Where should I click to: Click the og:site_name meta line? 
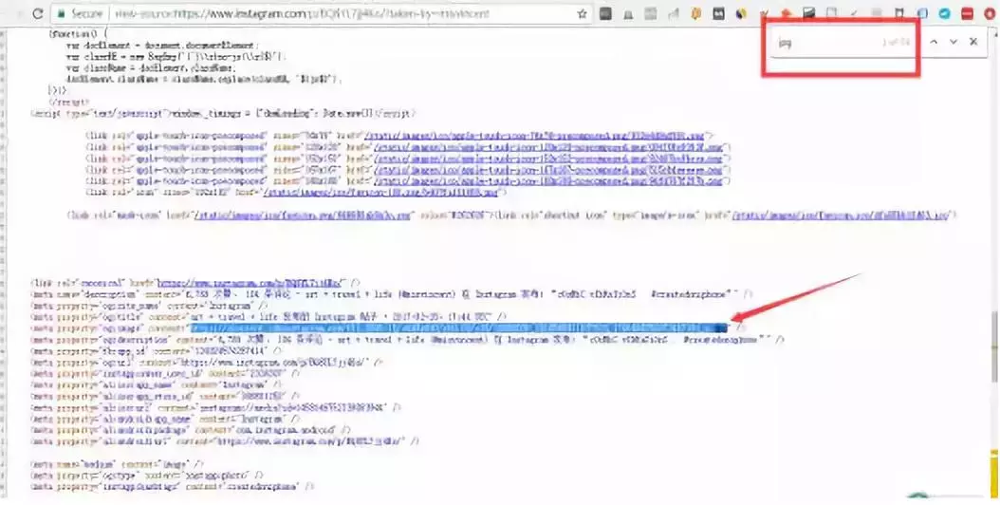151,306
